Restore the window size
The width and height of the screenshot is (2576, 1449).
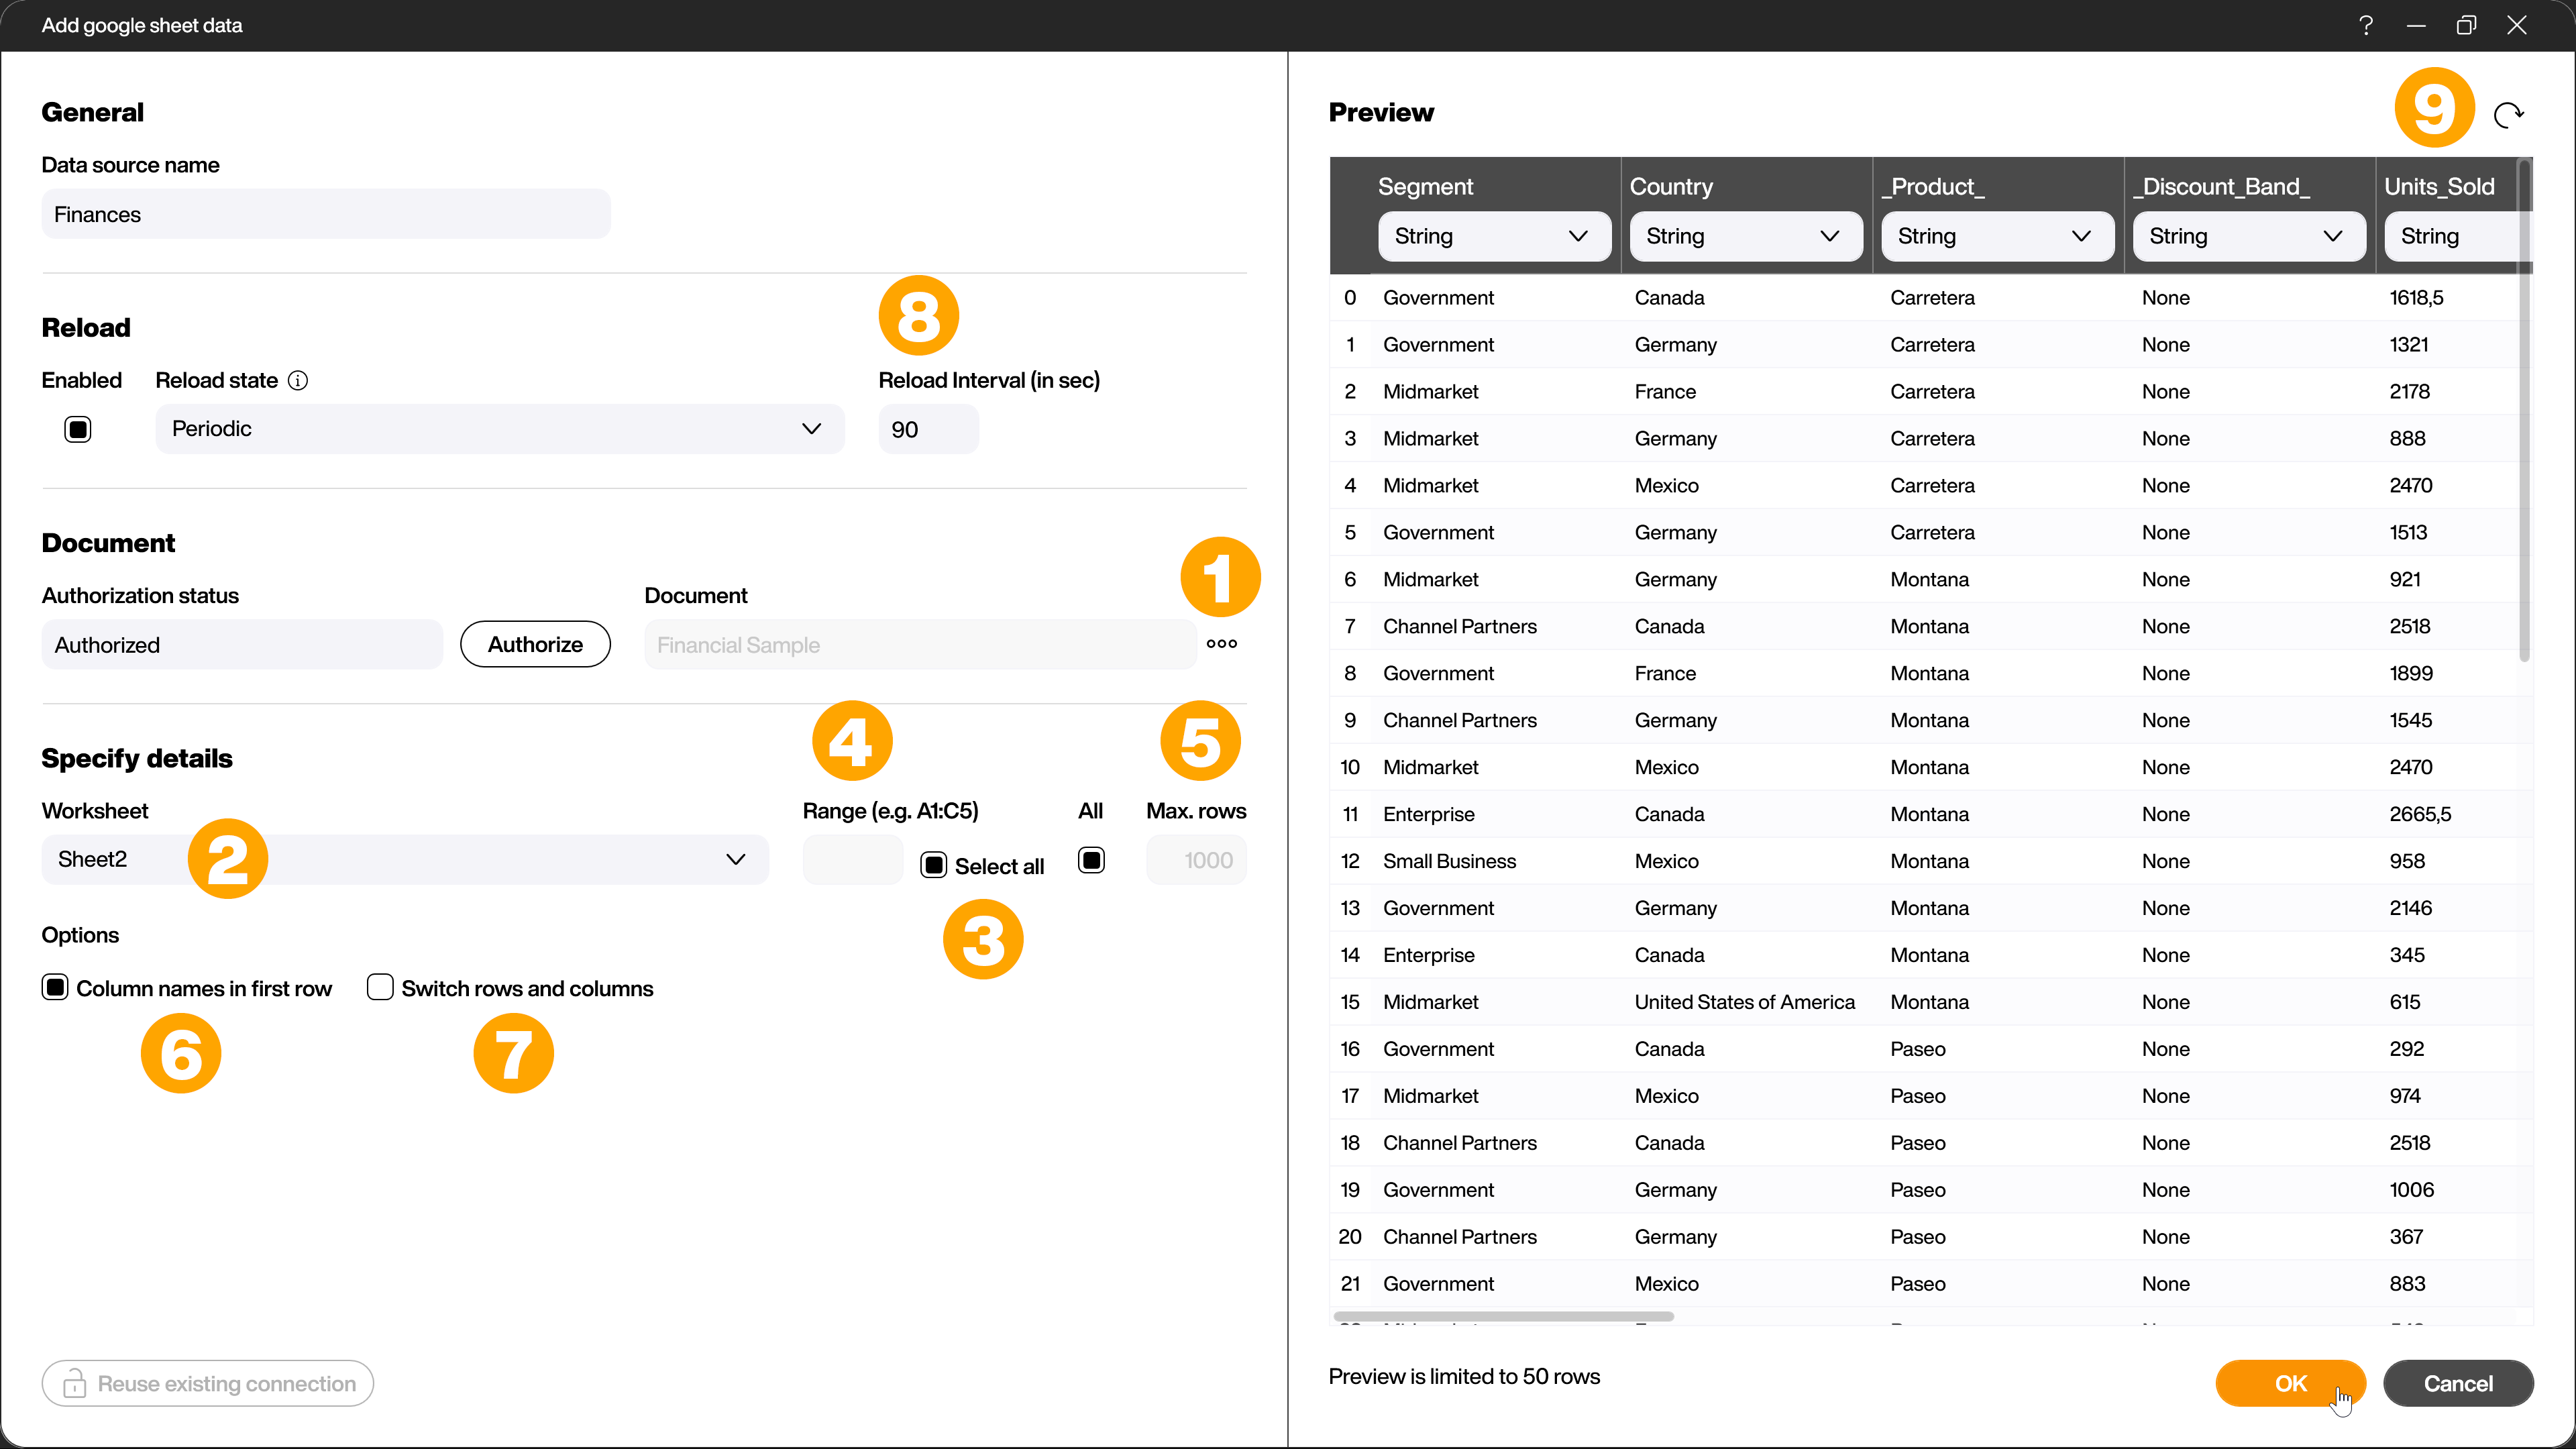click(2466, 26)
